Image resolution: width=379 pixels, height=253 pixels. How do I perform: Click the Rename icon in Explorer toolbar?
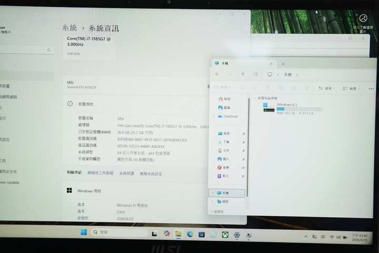[x=281, y=88]
